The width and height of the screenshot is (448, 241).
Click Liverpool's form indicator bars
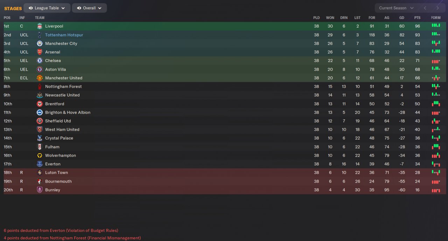pyautogui.click(x=436, y=26)
